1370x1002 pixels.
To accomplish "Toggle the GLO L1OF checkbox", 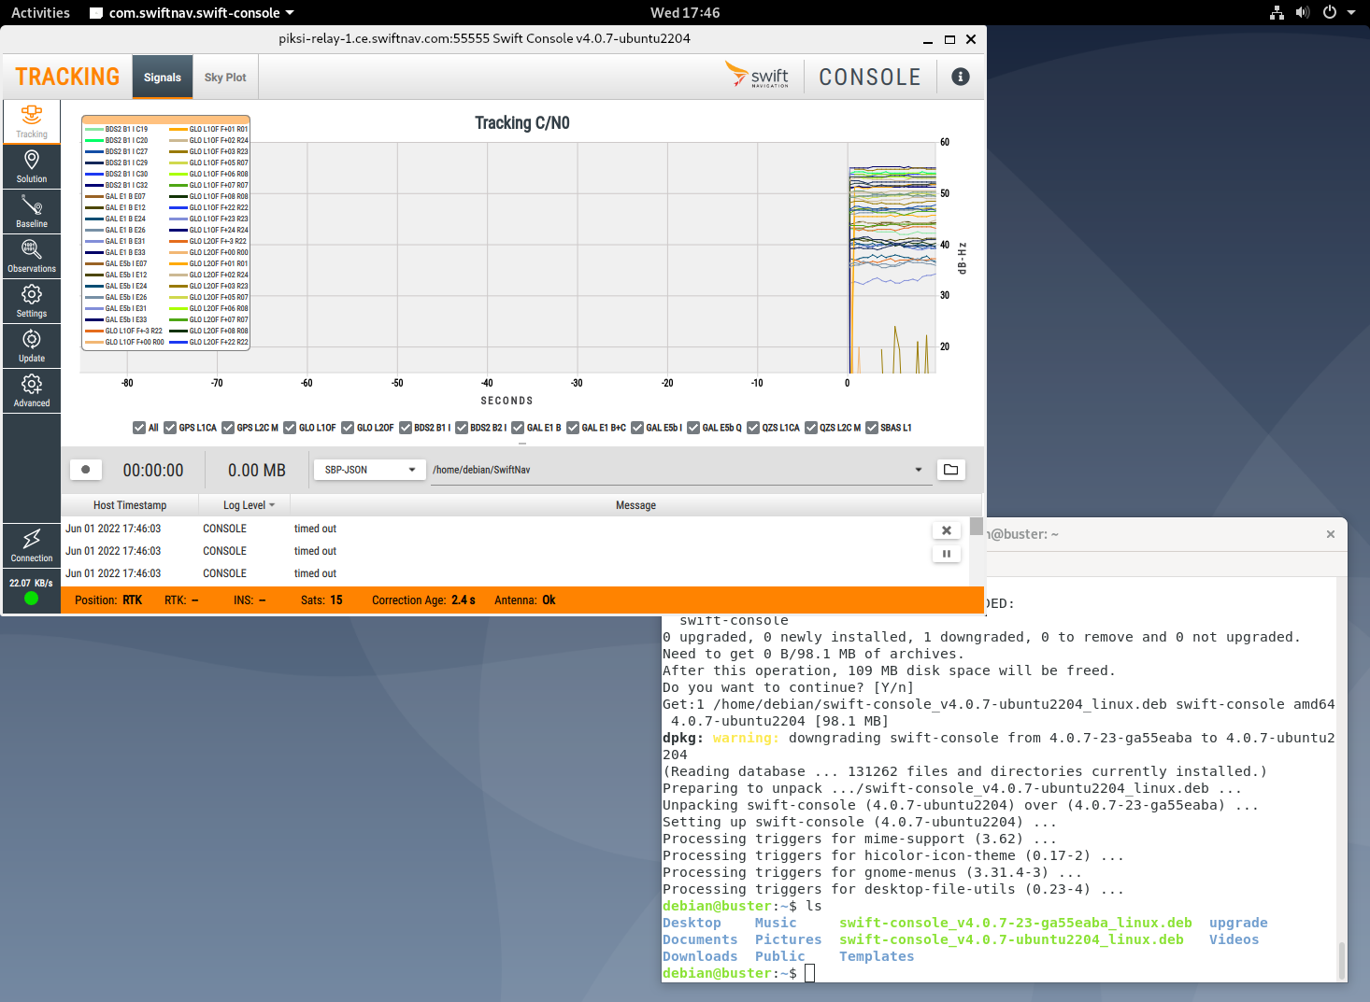I will (x=290, y=428).
